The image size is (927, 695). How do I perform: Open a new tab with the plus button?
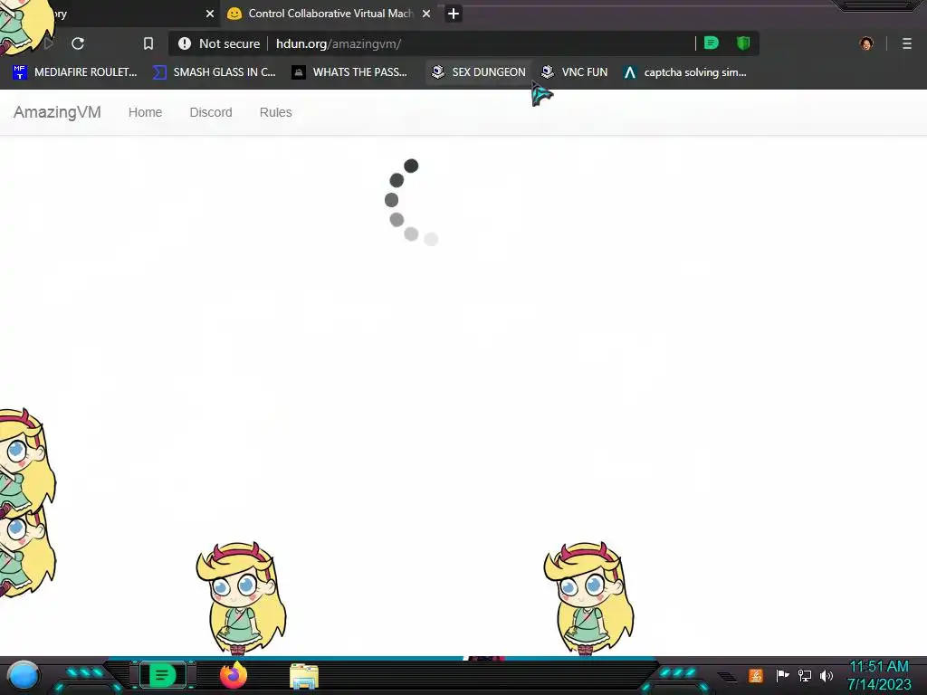454,14
